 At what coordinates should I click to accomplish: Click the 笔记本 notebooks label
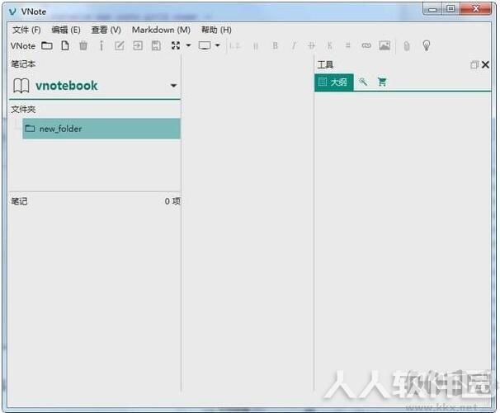[x=23, y=64]
